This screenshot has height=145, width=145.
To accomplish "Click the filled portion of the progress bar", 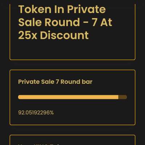I will 68,97.
